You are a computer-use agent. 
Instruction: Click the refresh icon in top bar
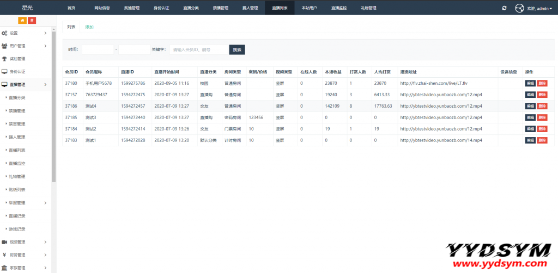504,8
